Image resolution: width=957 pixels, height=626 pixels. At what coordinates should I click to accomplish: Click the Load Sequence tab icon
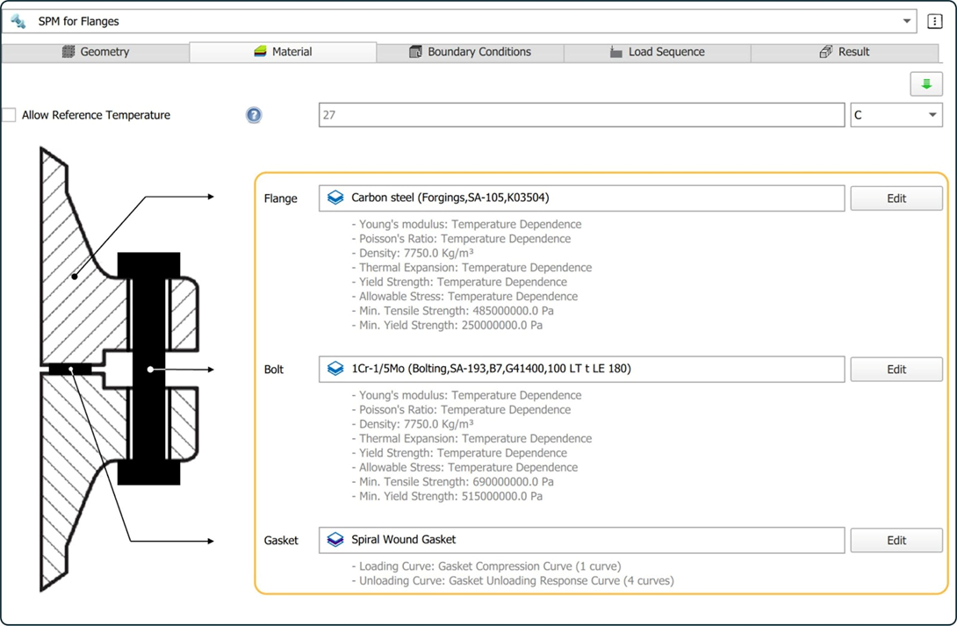(615, 52)
